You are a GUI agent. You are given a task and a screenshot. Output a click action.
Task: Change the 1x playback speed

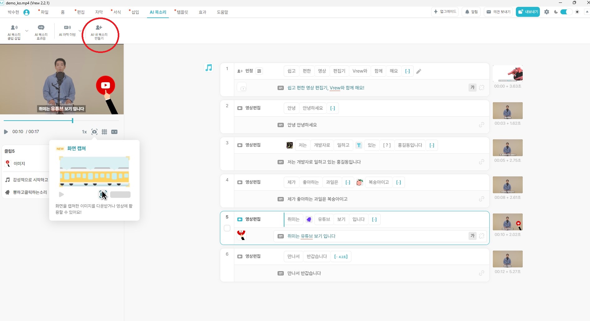pyautogui.click(x=84, y=132)
